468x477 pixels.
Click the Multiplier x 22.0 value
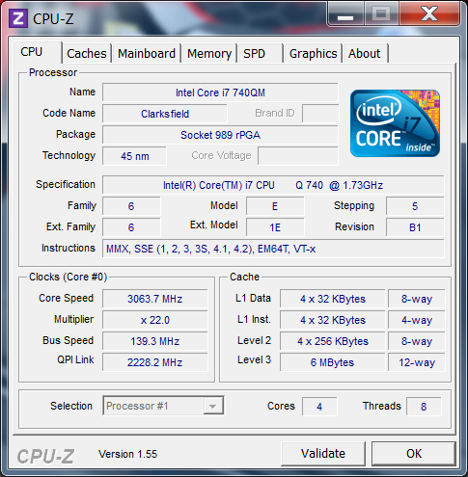pyautogui.click(x=155, y=320)
